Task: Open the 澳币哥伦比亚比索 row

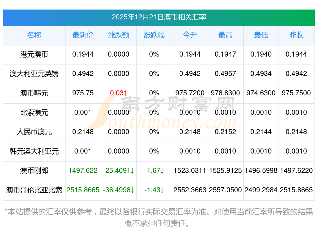Action: click(34, 190)
